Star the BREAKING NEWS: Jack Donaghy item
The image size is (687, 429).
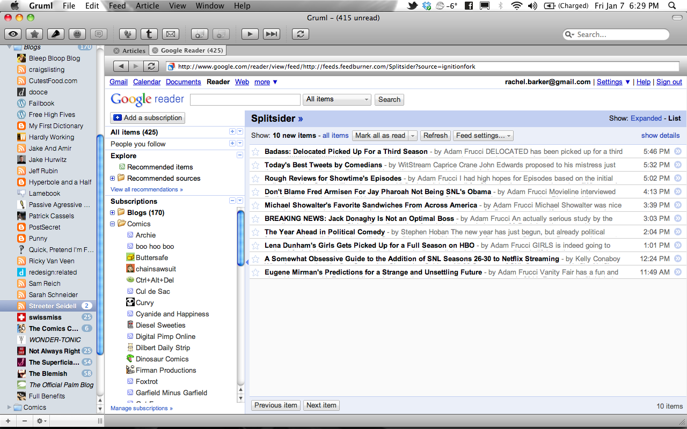click(256, 218)
